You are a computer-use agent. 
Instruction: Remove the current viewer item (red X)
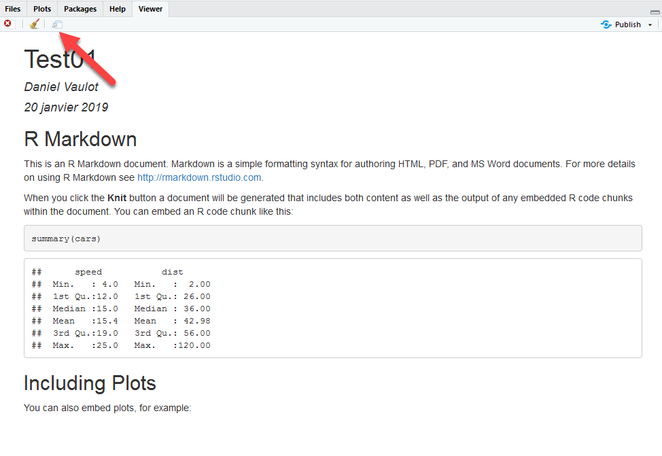tap(8, 24)
